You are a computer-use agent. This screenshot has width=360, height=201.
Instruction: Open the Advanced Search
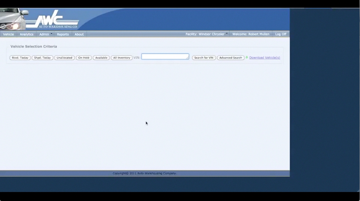pyautogui.click(x=230, y=58)
